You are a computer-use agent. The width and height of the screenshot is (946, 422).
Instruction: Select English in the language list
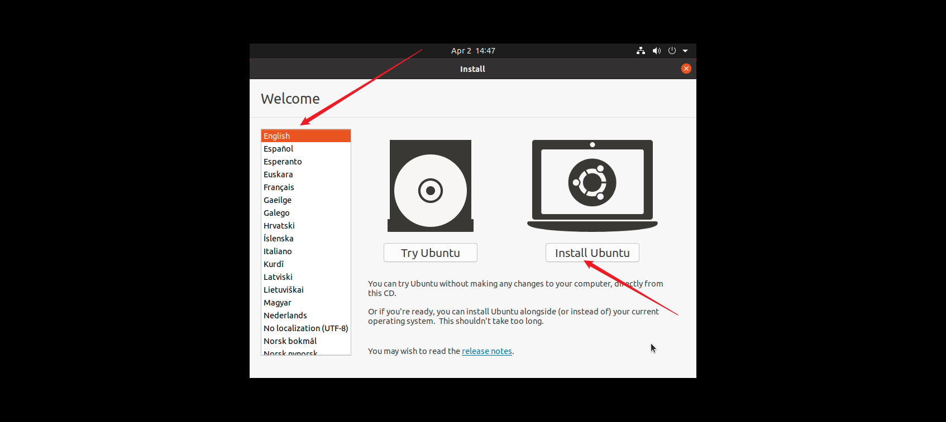(306, 136)
